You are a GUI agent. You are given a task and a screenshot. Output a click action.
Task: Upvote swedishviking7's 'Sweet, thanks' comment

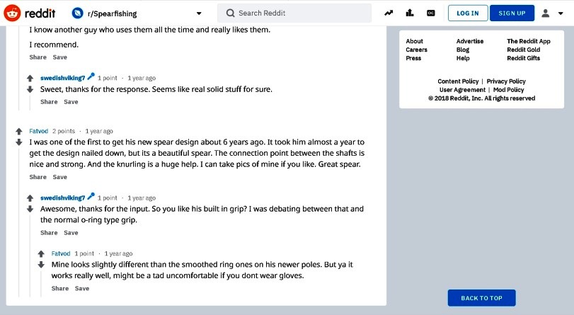click(30, 78)
